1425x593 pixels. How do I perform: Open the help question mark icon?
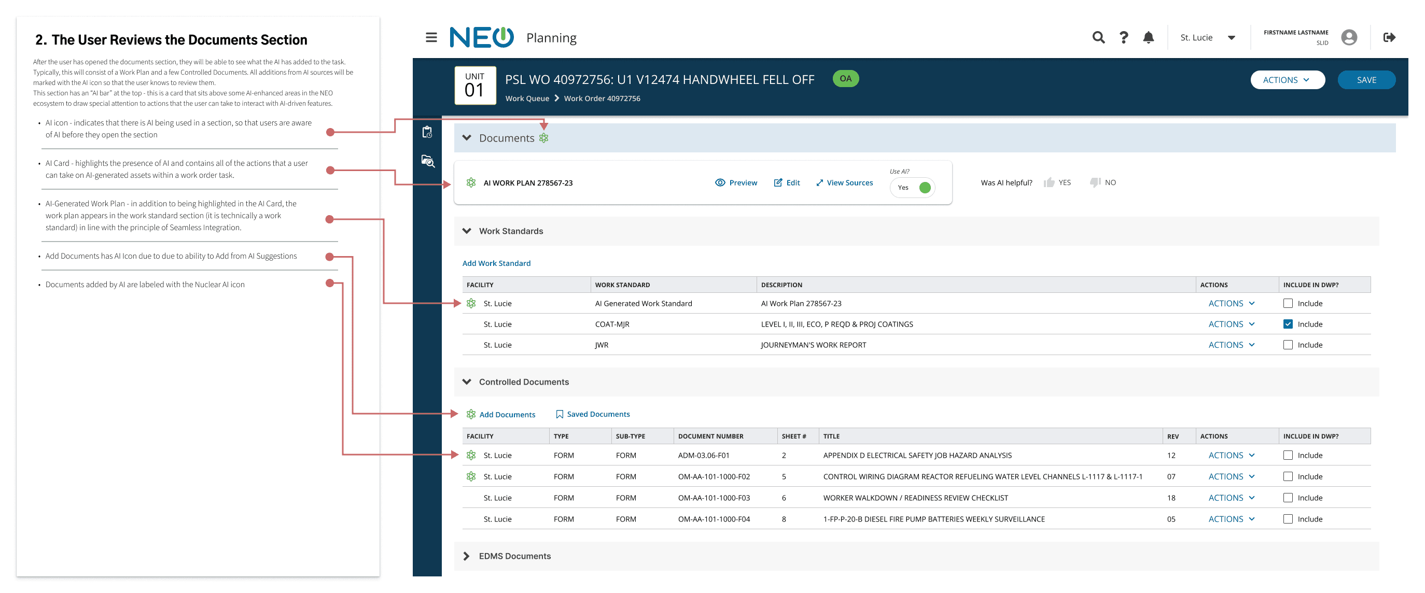[x=1124, y=38]
